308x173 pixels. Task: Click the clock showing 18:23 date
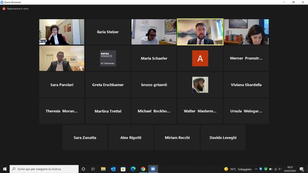tap(290, 169)
